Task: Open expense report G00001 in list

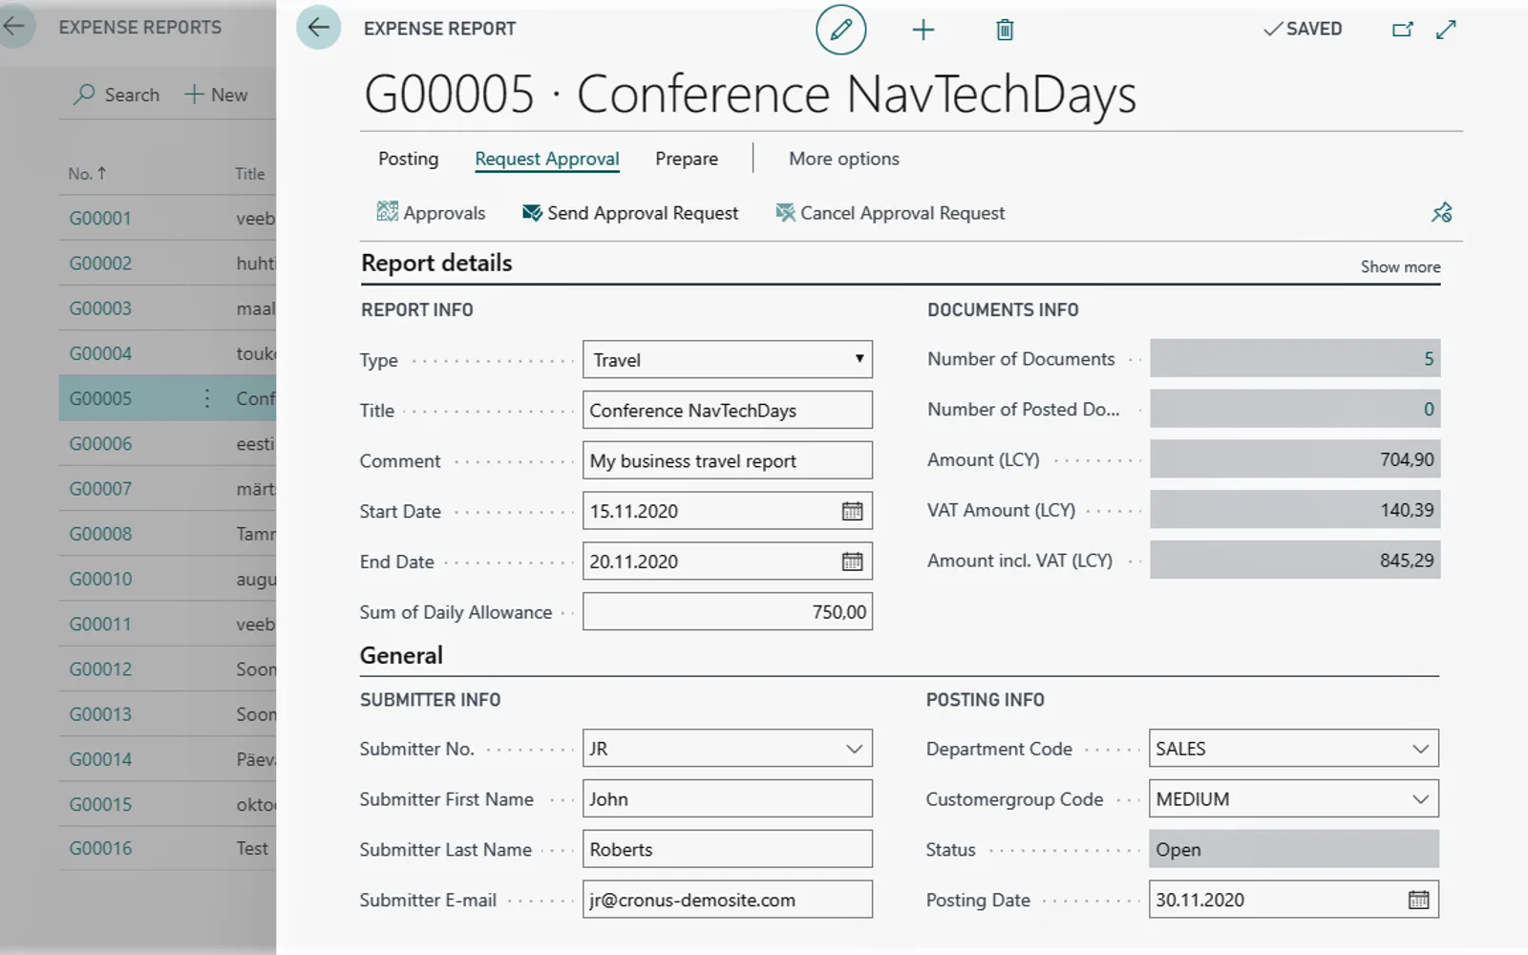Action: [100, 218]
